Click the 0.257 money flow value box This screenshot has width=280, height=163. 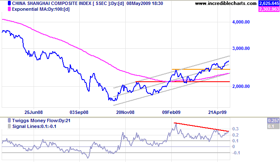pyautogui.click(x=273, y=120)
